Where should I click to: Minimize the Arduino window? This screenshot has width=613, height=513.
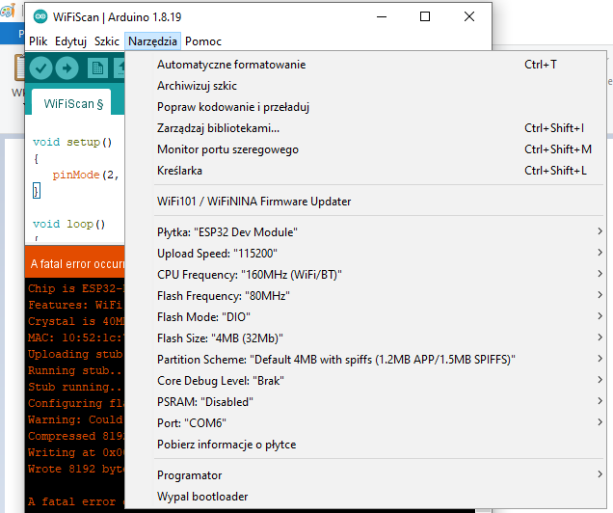click(382, 16)
